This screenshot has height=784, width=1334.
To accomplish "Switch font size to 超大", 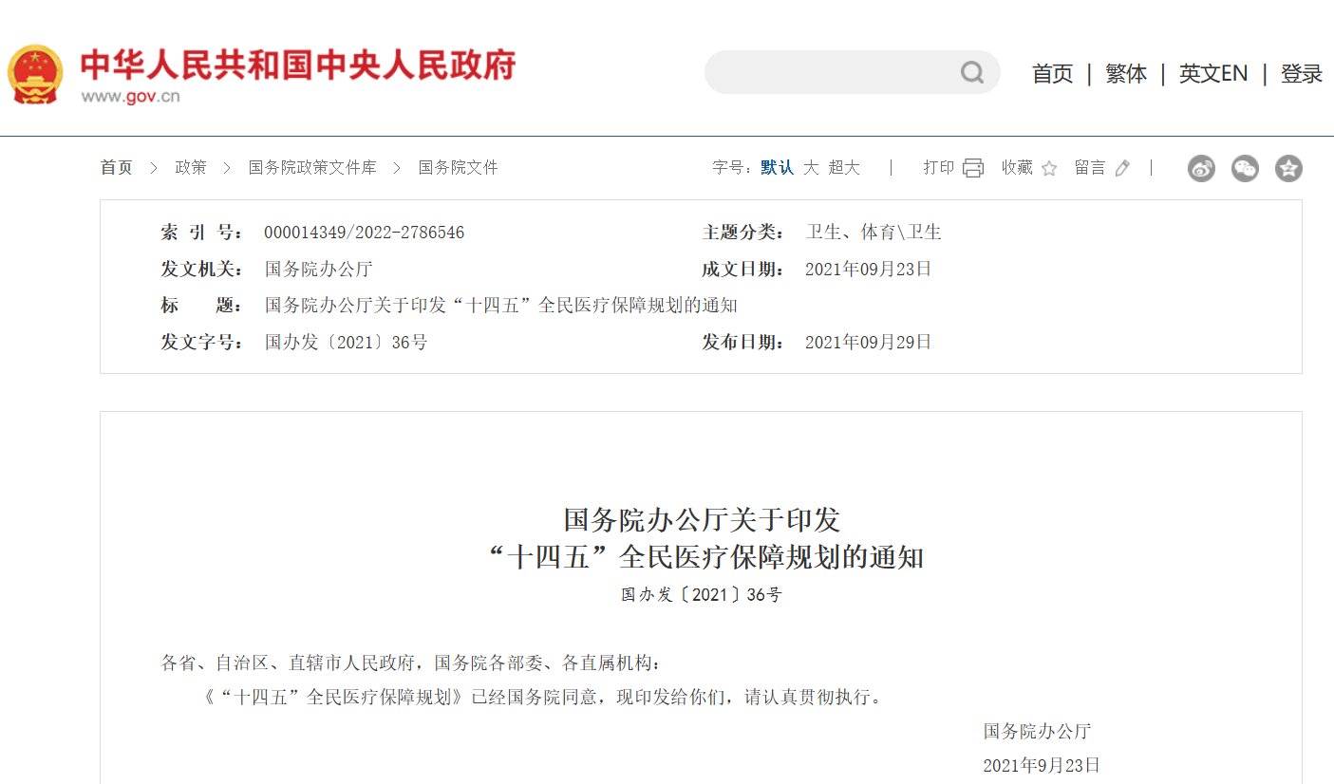I will 844,168.
